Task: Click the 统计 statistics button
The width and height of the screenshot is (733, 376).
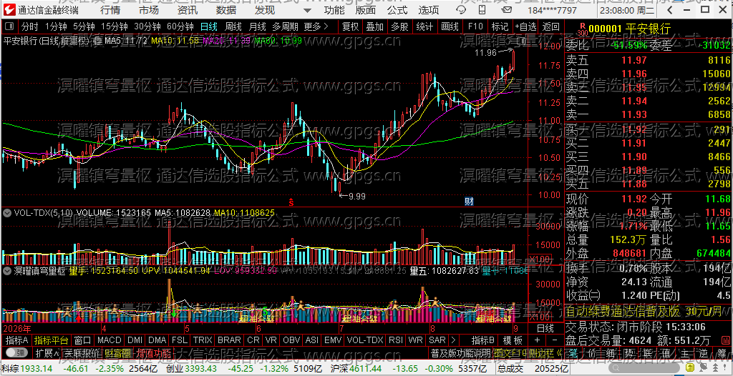Action: tap(424, 26)
